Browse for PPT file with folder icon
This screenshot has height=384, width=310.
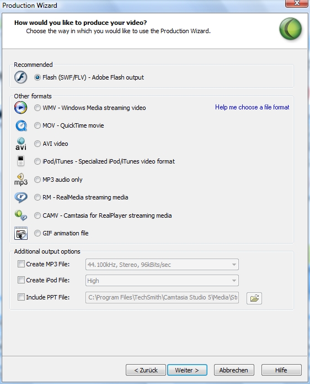pyautogui.click(x=254, y=298)
